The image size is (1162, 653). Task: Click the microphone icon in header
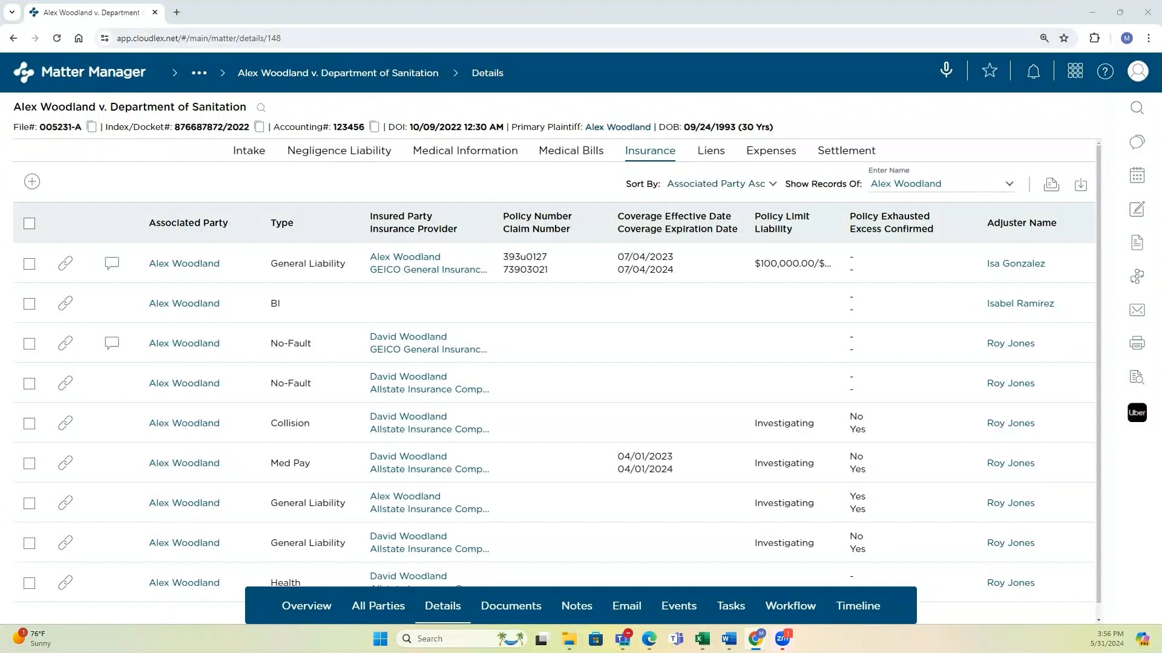point(946,71)
